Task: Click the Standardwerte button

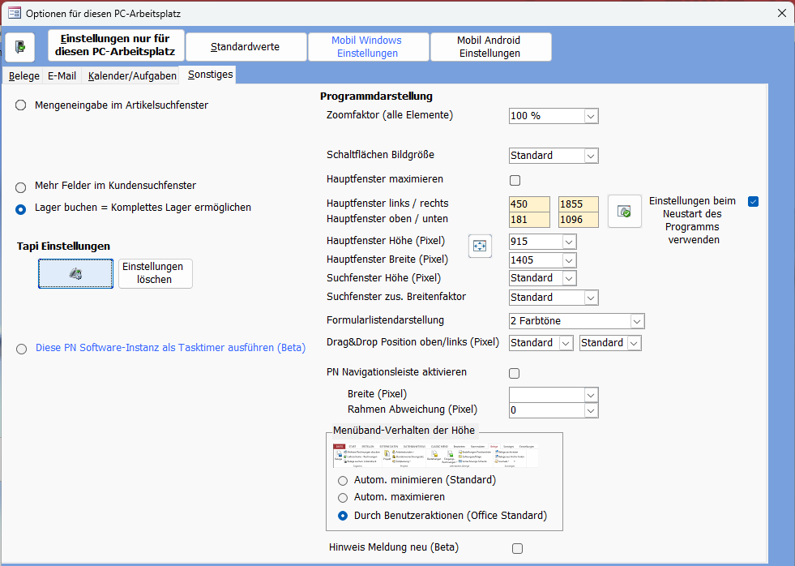Action: coord(246,47)
